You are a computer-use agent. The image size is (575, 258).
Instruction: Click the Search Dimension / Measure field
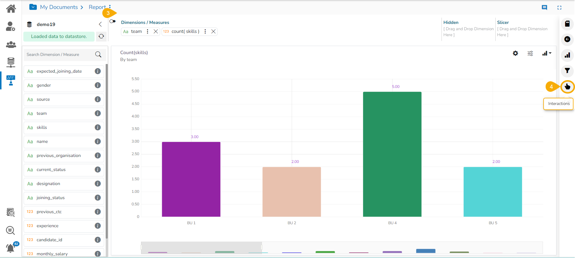[x=64, y=54]
